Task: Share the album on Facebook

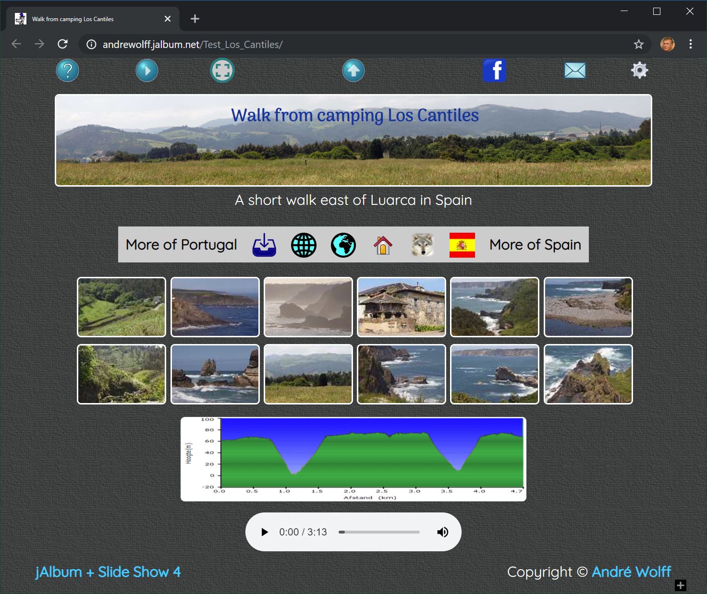Action: (494, 71)
